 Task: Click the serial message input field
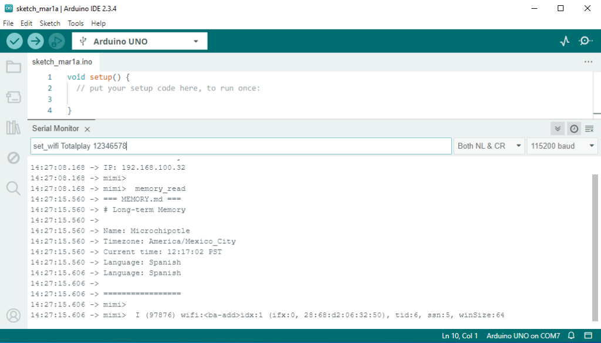241,146
